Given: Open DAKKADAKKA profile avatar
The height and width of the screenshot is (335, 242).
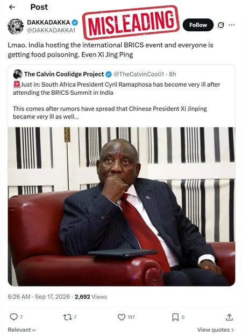Looking at the screenshot, I should tap(16, 26).
